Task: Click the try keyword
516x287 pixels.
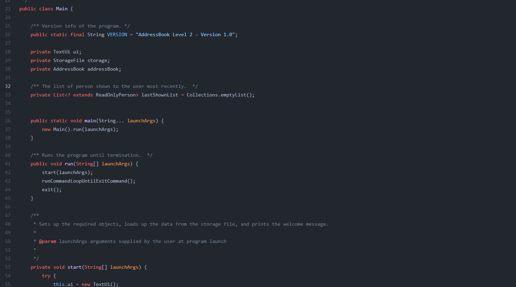Action: pyautogui.click(x=46, y=276)
